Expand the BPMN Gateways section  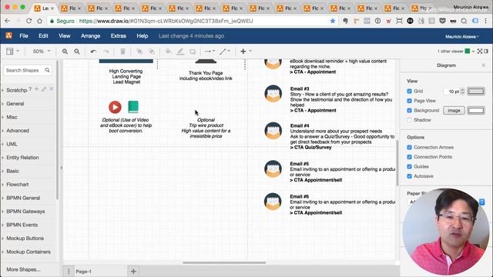point(25,212)
